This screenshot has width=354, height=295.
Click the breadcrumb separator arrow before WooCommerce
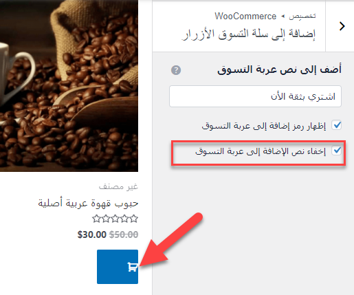click(x=283, y=17)
